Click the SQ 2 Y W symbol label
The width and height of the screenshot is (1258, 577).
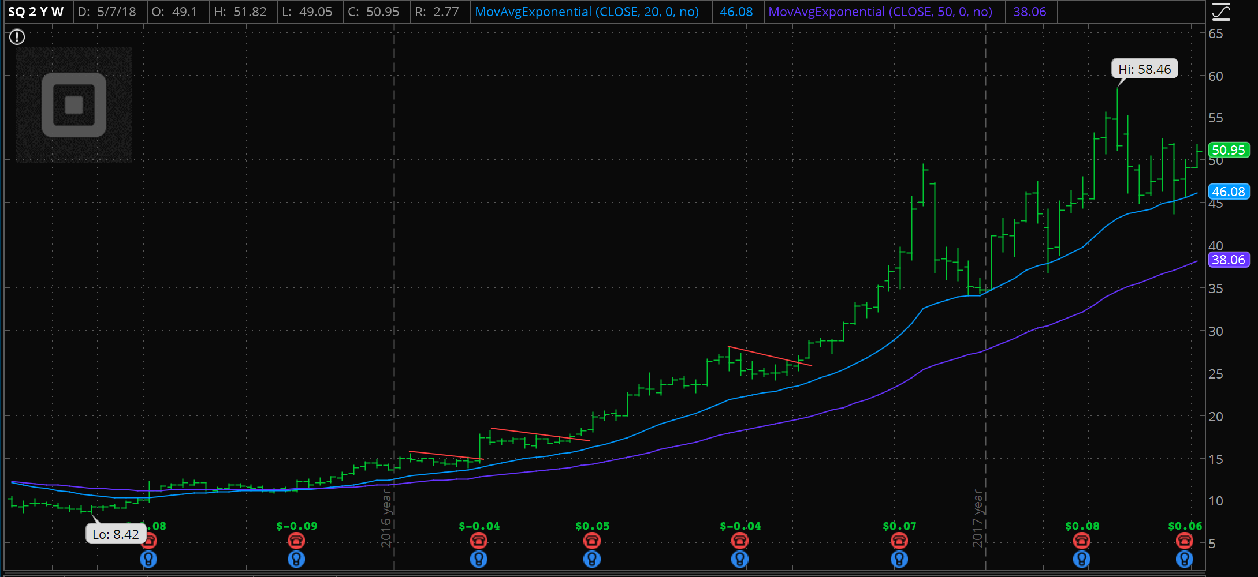tap(36, 12)
